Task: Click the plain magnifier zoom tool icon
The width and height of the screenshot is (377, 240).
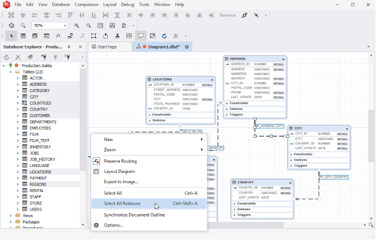Action: click(23, 25)
